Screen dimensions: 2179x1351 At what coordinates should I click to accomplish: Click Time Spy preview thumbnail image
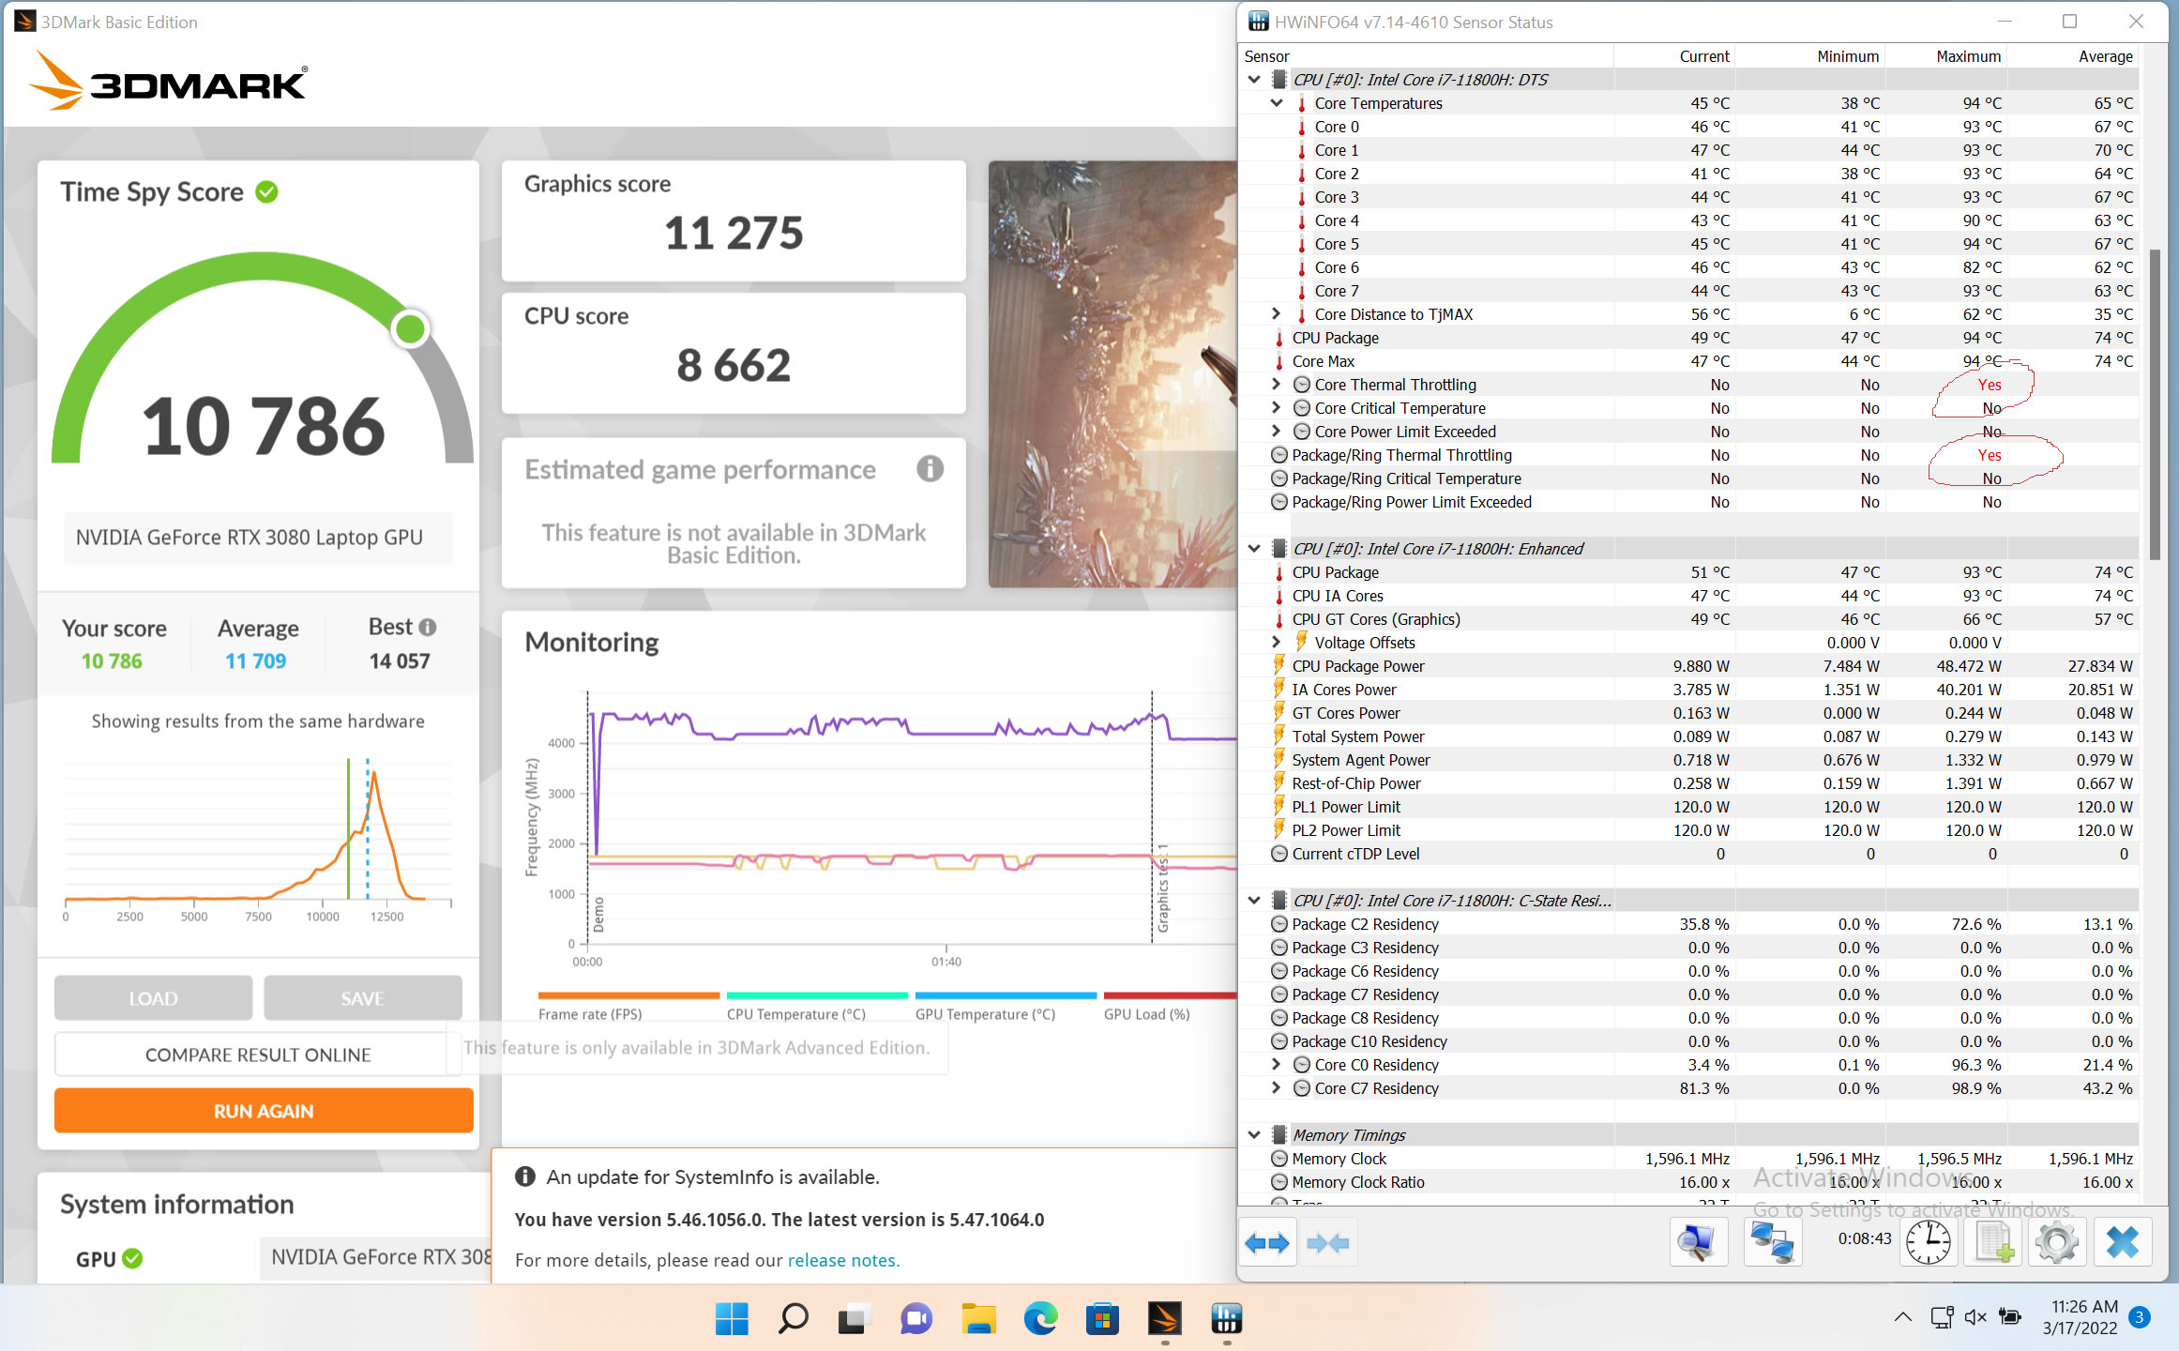1112,373
